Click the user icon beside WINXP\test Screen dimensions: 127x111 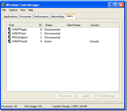click(x=10, y=33)
